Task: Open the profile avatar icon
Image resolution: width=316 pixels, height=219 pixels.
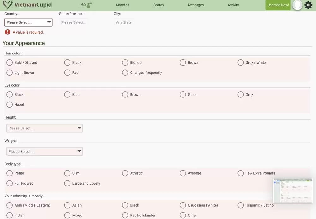Action: pos(297,5)
